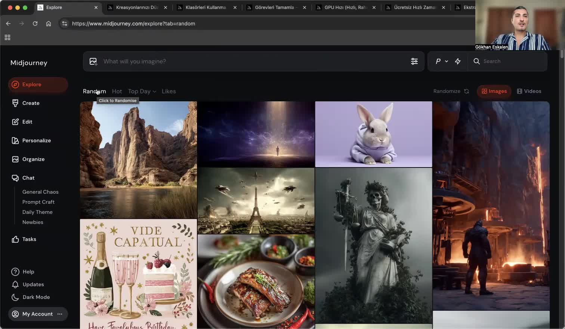Open the chevron next to the P toggle
The image size is (565, 329).
coord(447,61)
